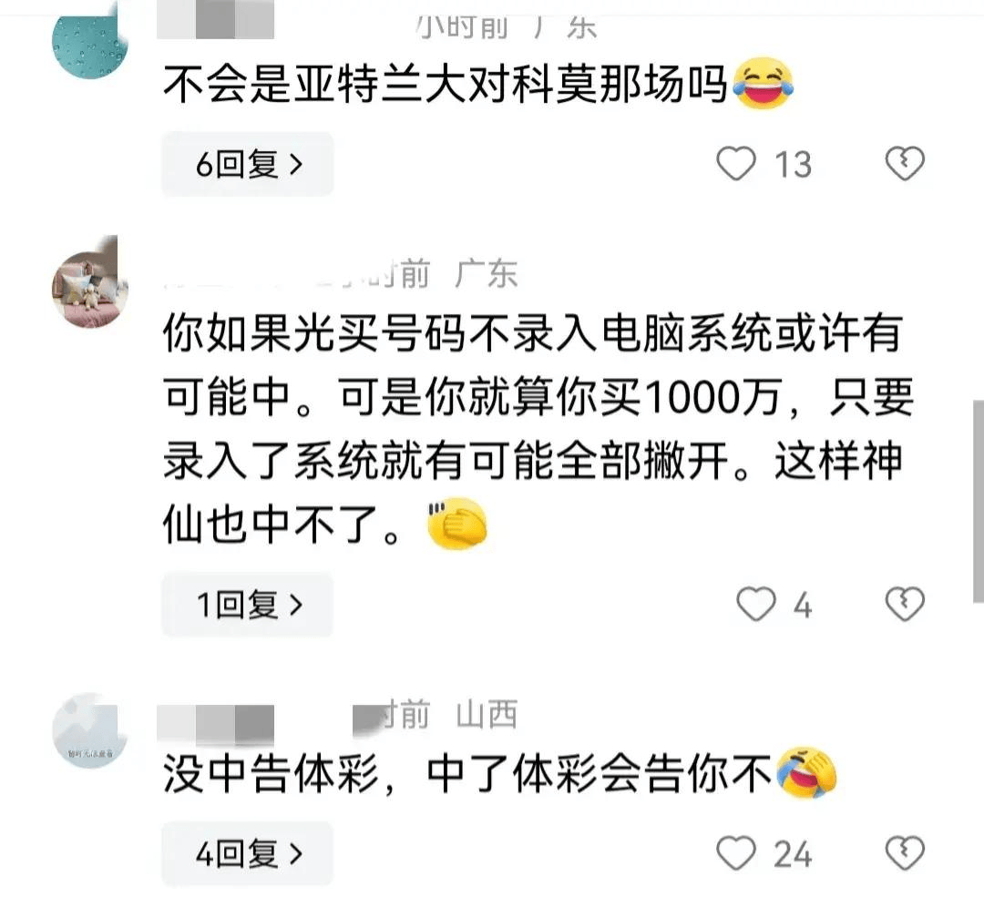This screenshot has width=984, height=907.
Task: Expand the 6回复 replies
Action: click(247, 164)
